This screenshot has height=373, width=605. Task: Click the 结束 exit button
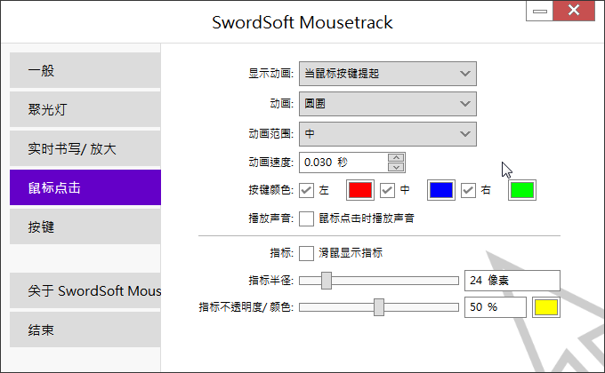tap(85, 329)
